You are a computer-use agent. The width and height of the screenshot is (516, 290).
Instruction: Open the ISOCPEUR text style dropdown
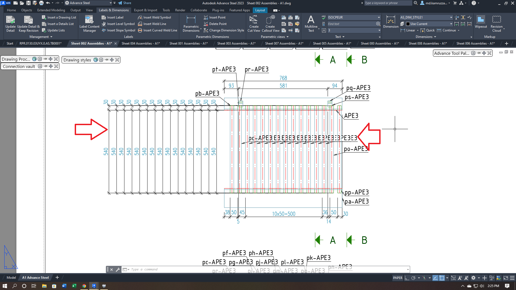(x=378, y=17)
